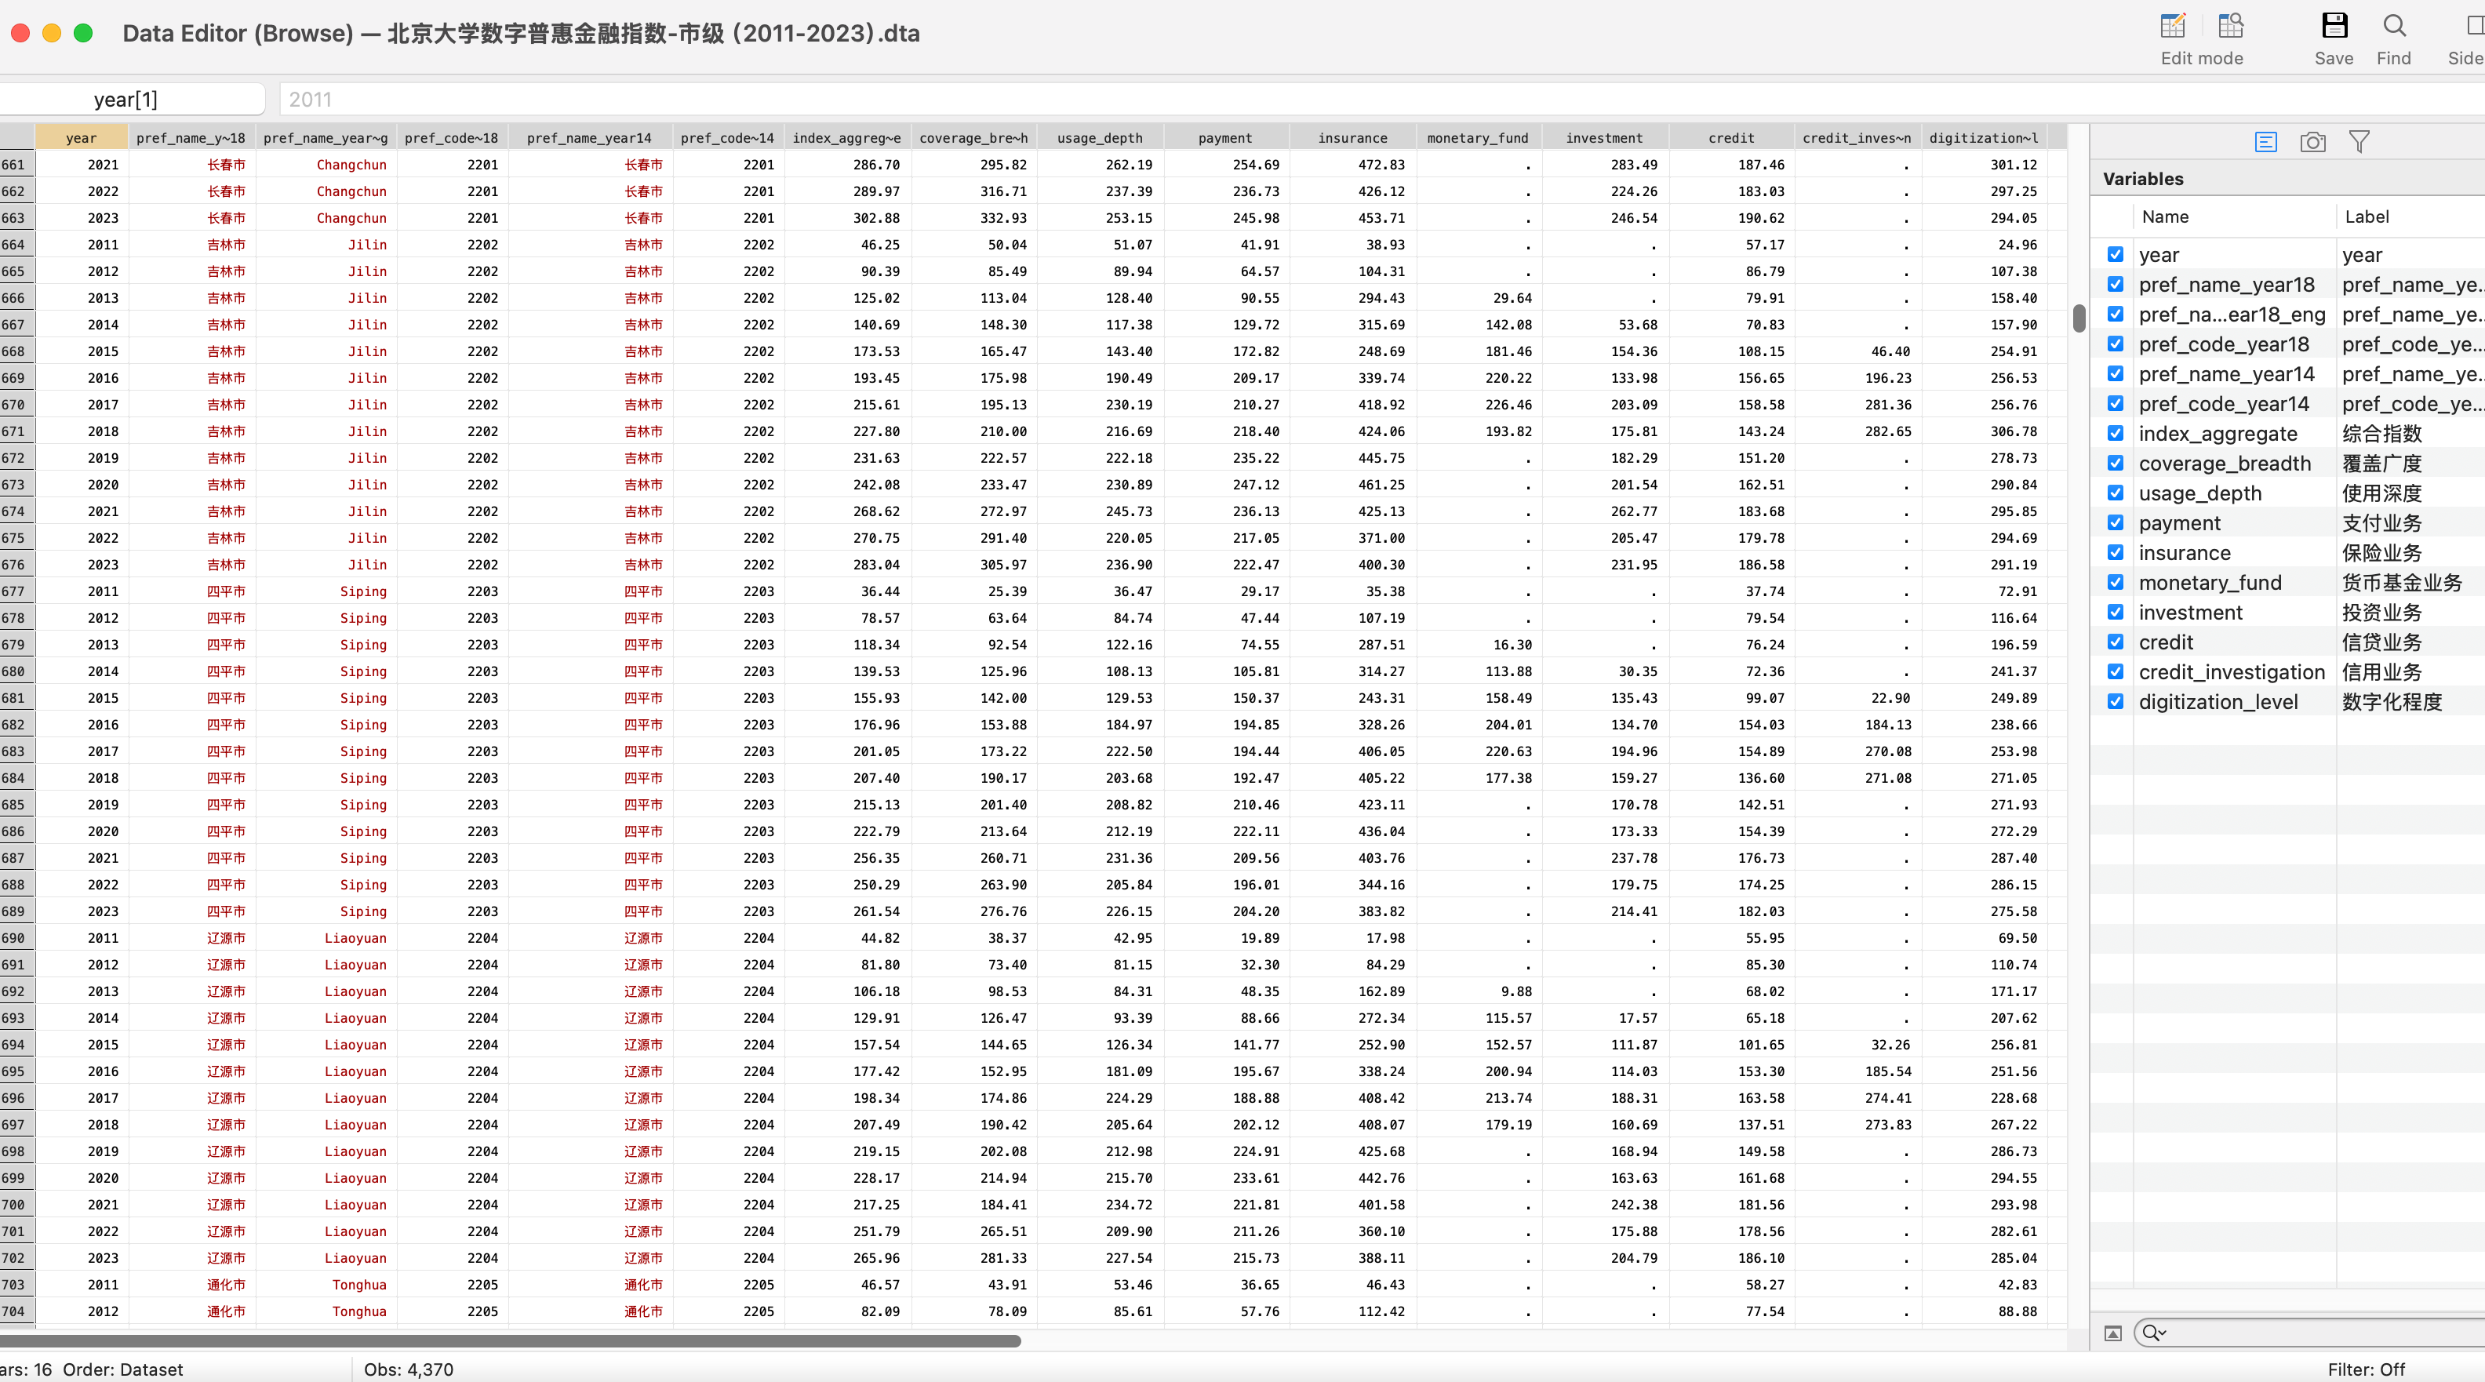Image resolution: width=2485 pixels, height=1382 pixels.
Task: Open the Filter funnel icon
Action: [x=2359, y=143]
